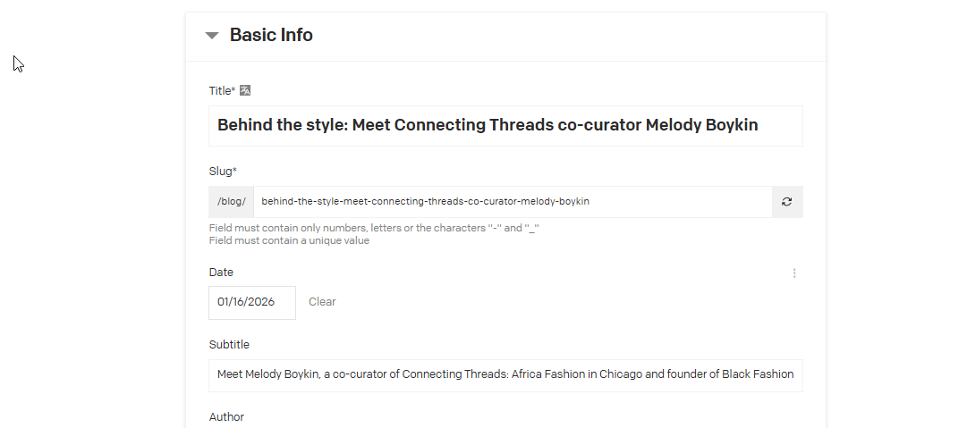Click the /blog/ slug prefix box

pyautogui.click(x=232, y=202)
